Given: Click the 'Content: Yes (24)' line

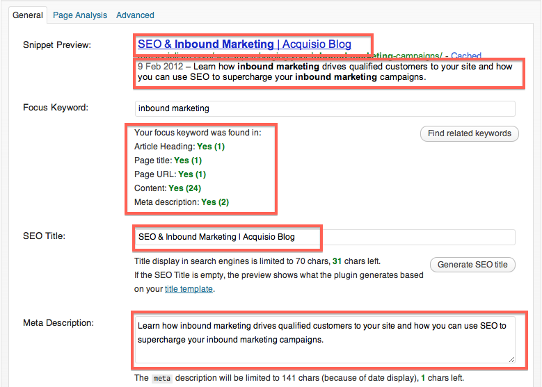Looking at the screenshot, I should pos(168,188).
